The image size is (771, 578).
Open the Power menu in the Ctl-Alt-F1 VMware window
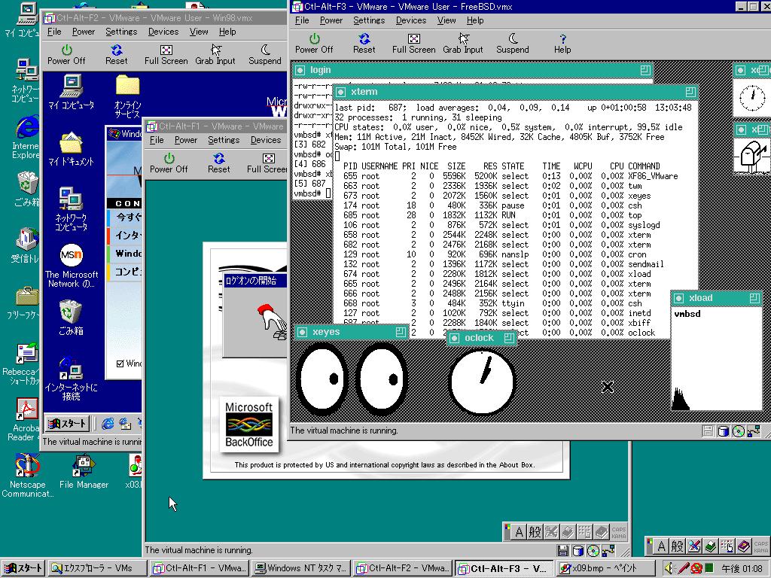186,140
